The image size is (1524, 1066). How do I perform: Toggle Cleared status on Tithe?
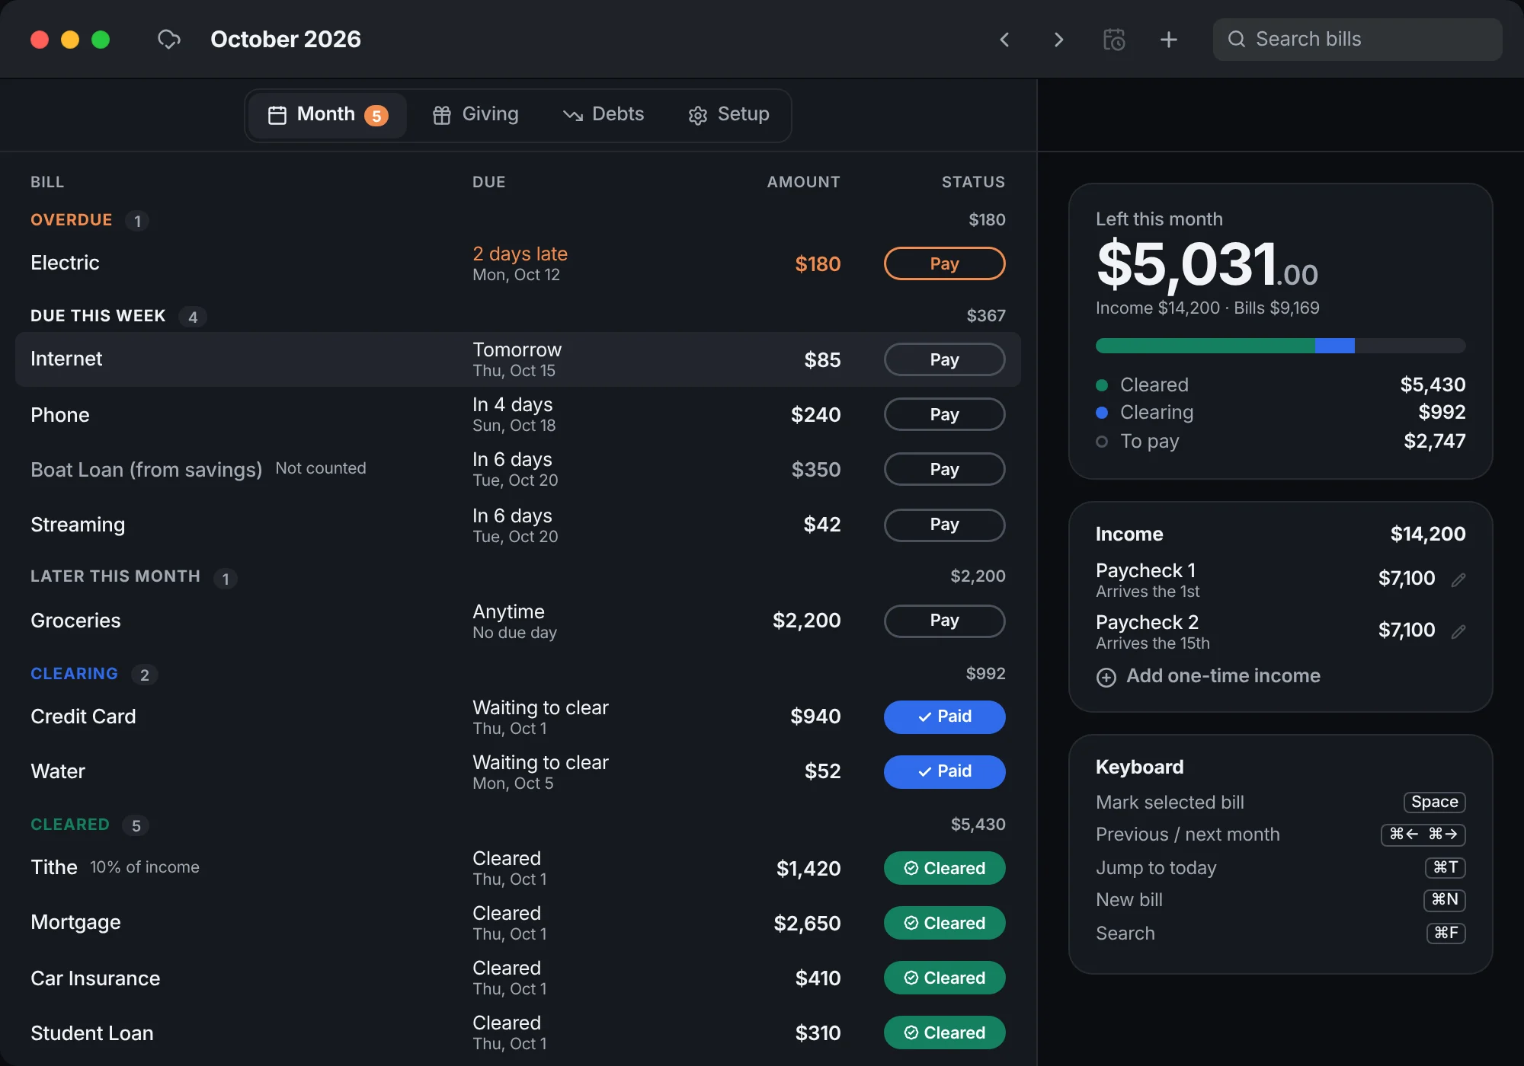point(944,868)
